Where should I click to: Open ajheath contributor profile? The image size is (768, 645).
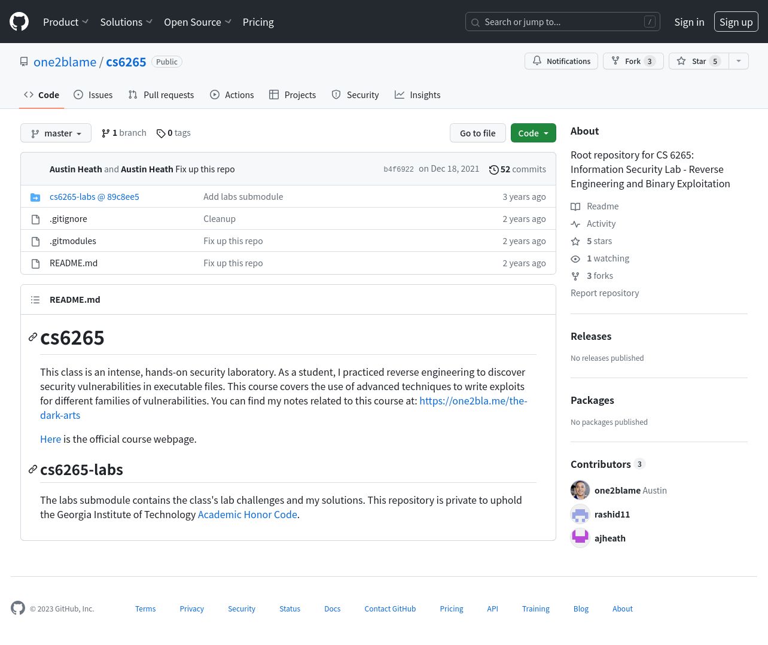point(610,538)
